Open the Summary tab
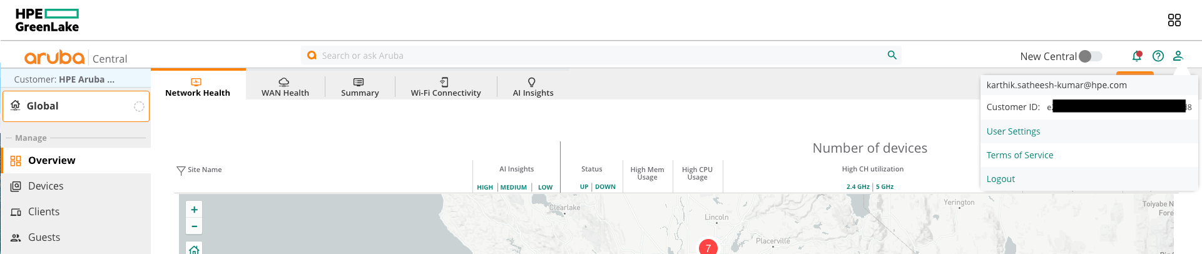The image size is (1202, 254). coord(360,86)
